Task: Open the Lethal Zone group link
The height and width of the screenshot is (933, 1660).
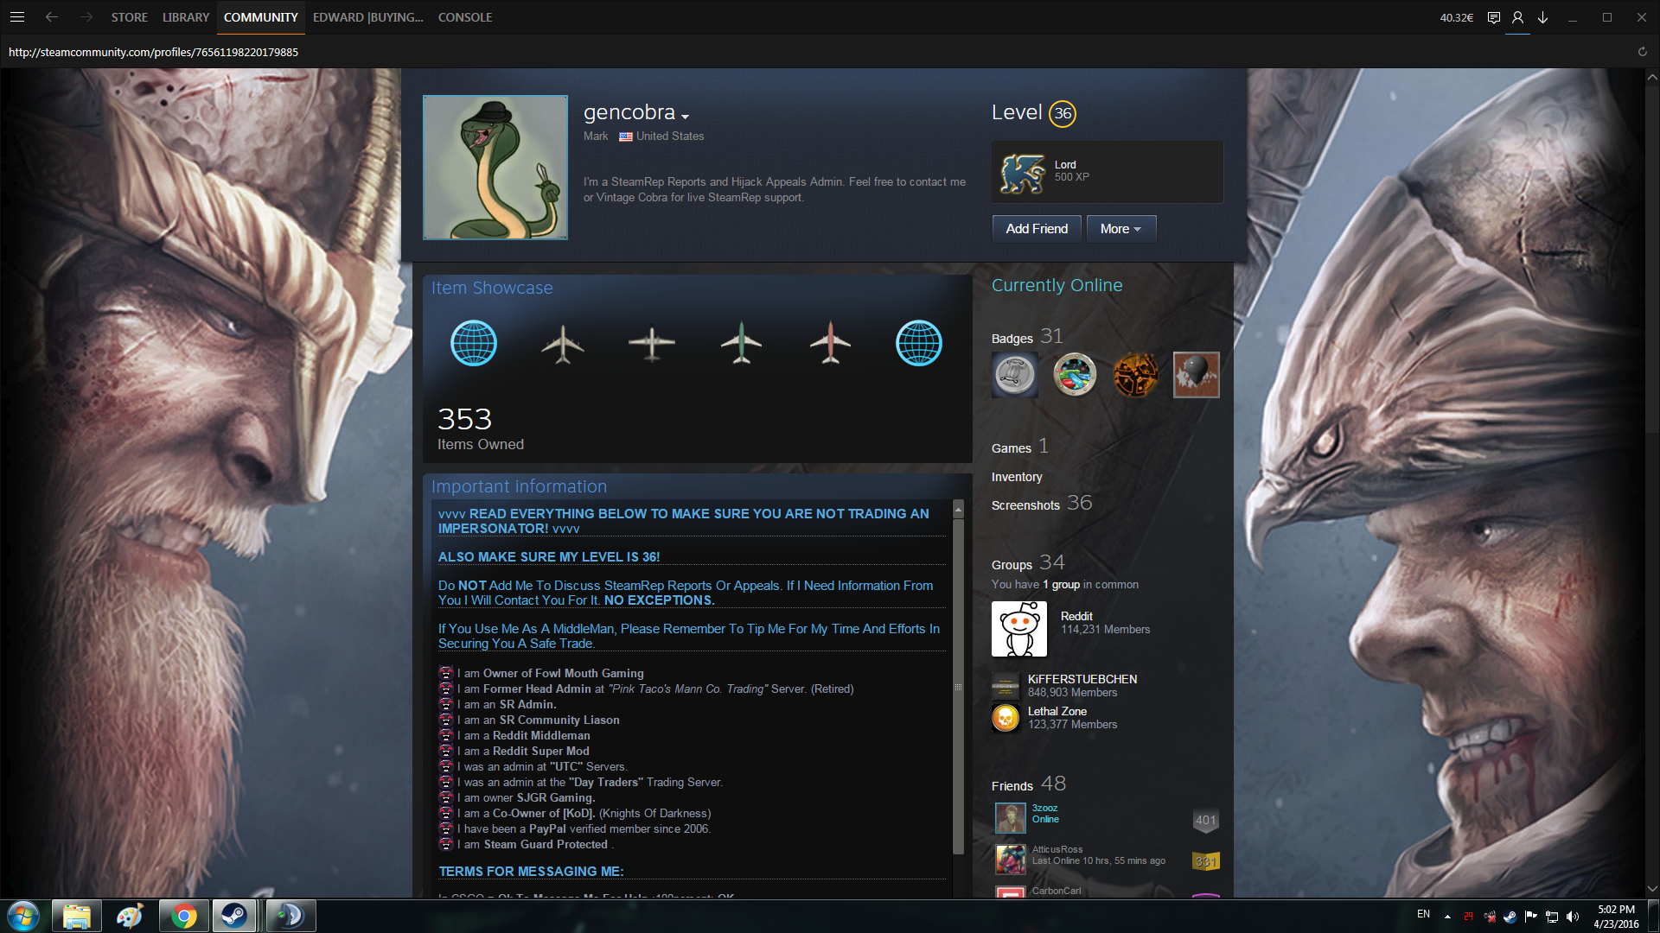Action: pyautogui.click(x=1057, y=711)
